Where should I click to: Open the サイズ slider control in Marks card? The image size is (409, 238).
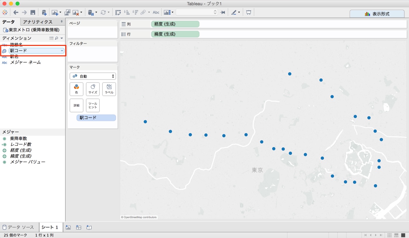click(x=93, y=89)
